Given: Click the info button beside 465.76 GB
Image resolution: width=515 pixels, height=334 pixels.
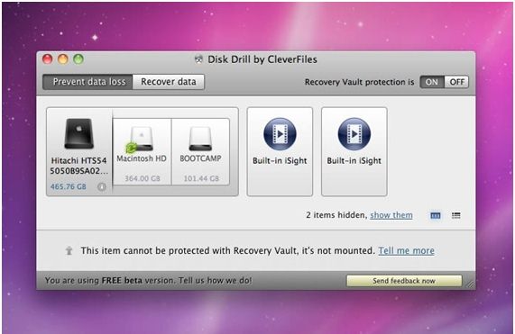Looking at the screenshot, I should tap(102, 187).
